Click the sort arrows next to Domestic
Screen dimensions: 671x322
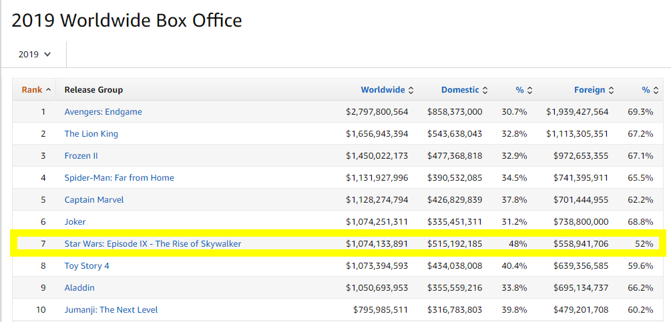pyautogui.click(x=485, y=90)
